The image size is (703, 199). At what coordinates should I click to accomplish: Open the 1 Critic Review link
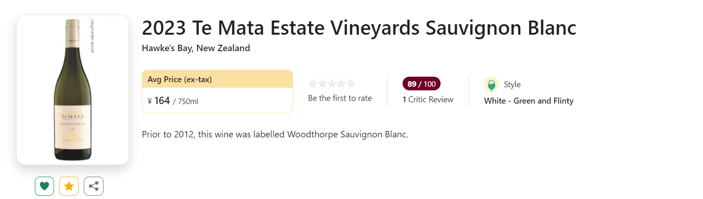428,99
